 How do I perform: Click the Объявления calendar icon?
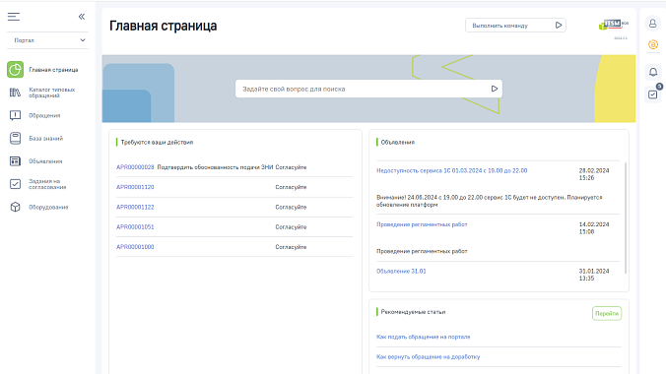tap(15, 161)
